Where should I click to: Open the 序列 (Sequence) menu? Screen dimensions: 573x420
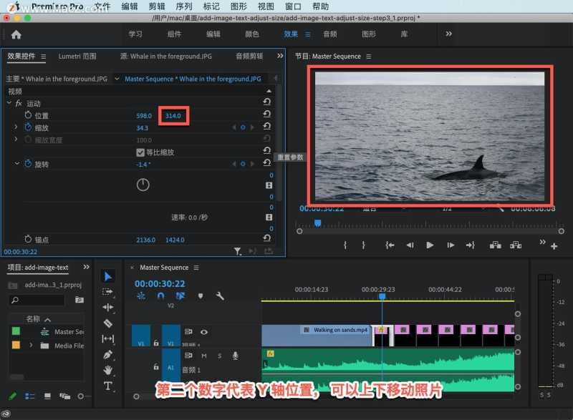tap(184, 6)
